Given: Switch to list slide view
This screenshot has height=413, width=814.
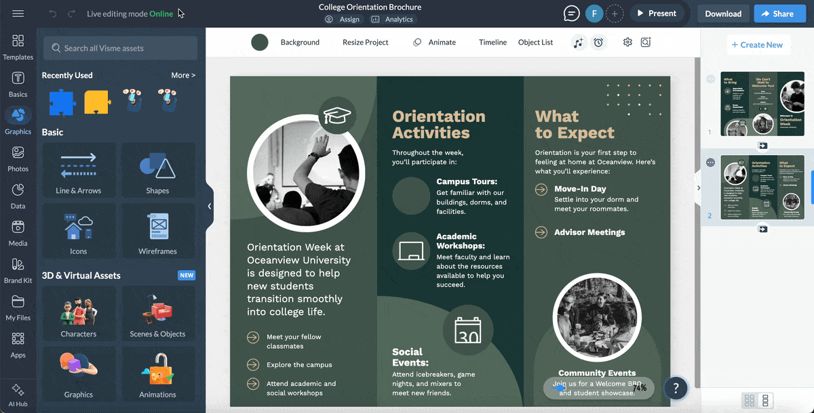Looking at the screenshot, I should pyautogui.click(x=765, y=400).
